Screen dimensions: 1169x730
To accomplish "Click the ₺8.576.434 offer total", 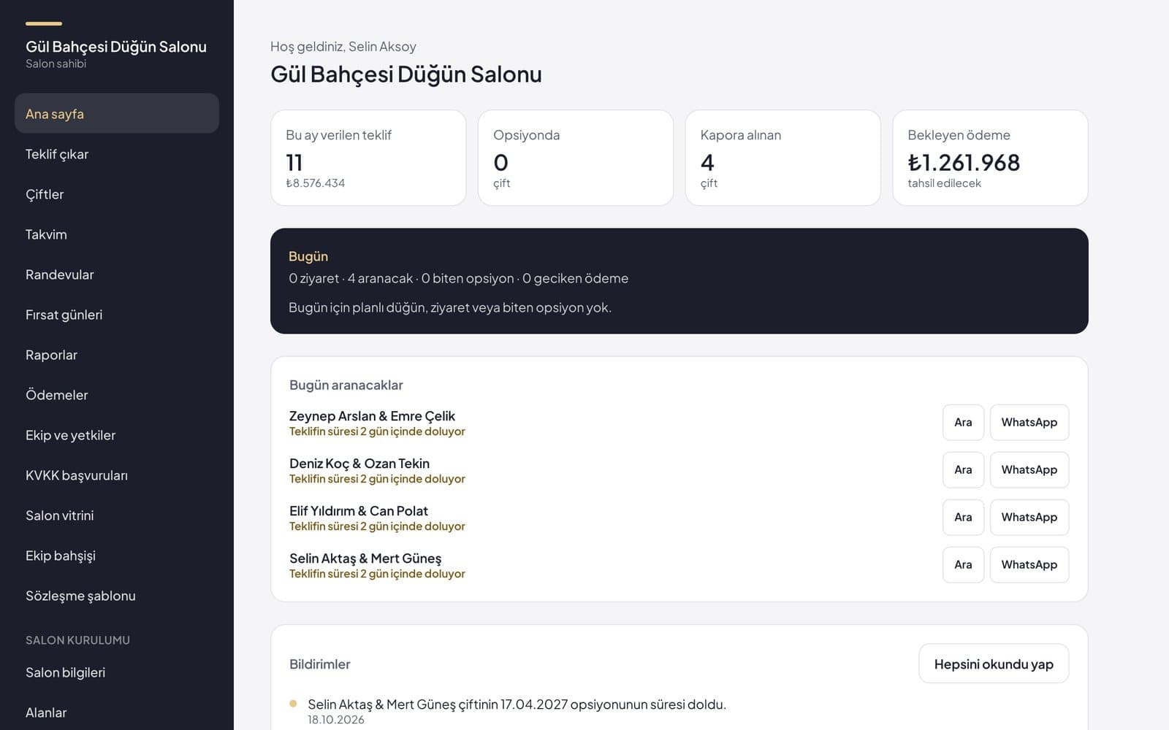I will pos(315,183).
